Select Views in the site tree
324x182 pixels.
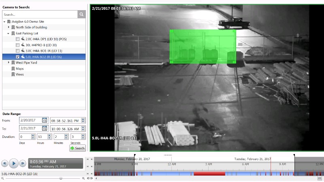(19, 74)
